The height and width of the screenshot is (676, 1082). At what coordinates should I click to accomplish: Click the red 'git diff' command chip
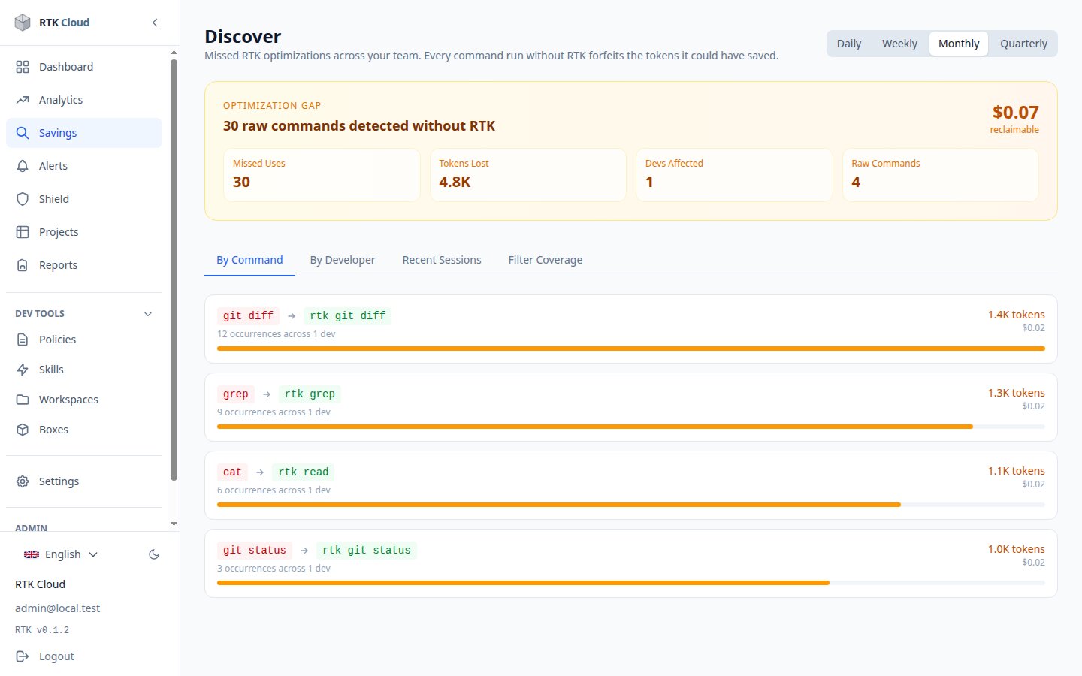248,316
